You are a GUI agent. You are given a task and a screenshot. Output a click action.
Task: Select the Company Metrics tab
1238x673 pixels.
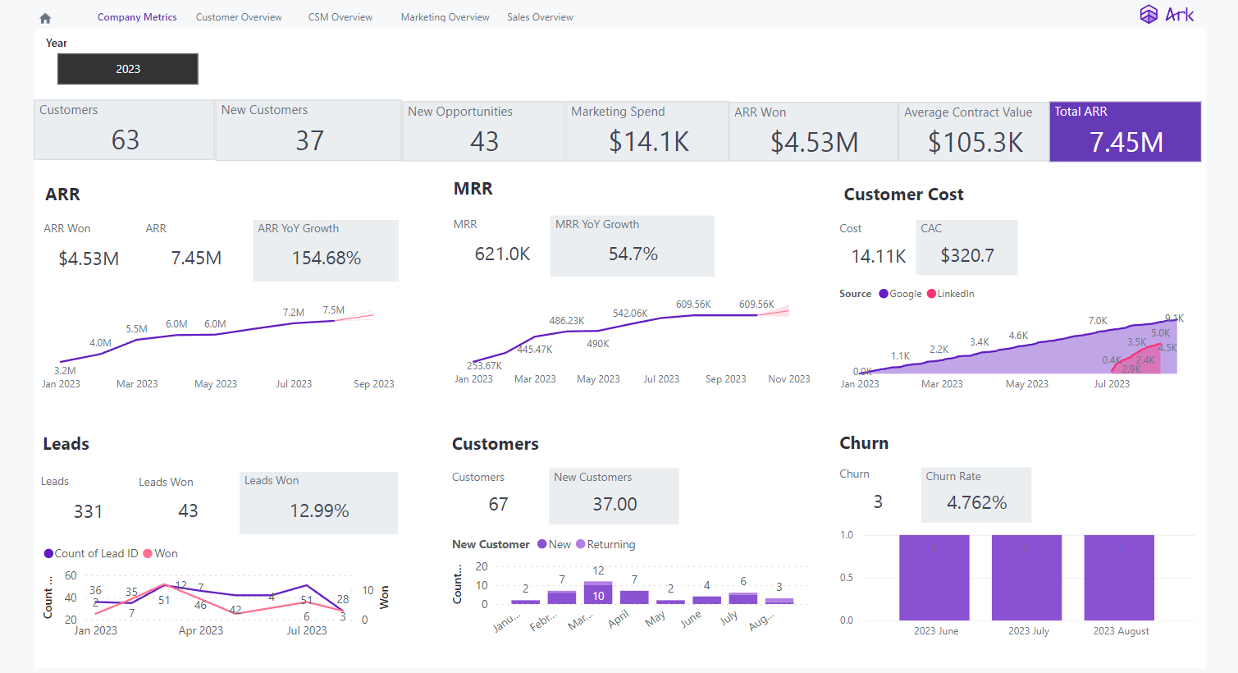tap(137, 16)
